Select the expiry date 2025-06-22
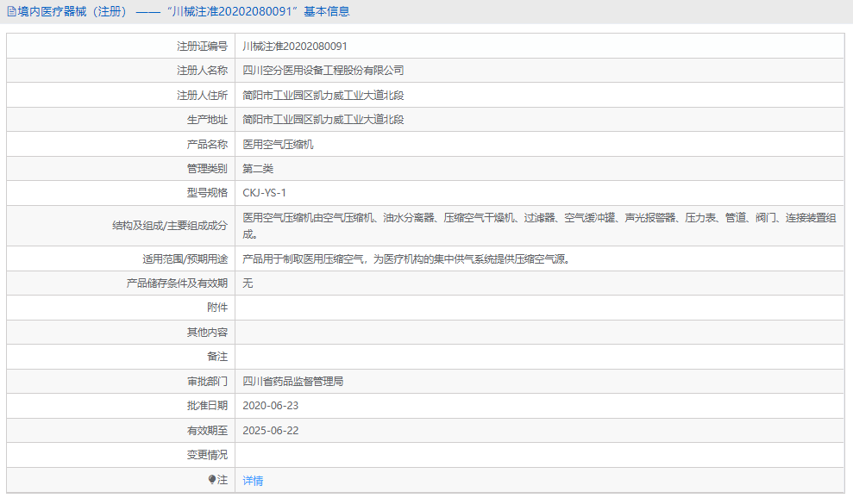 click(270, 430)
